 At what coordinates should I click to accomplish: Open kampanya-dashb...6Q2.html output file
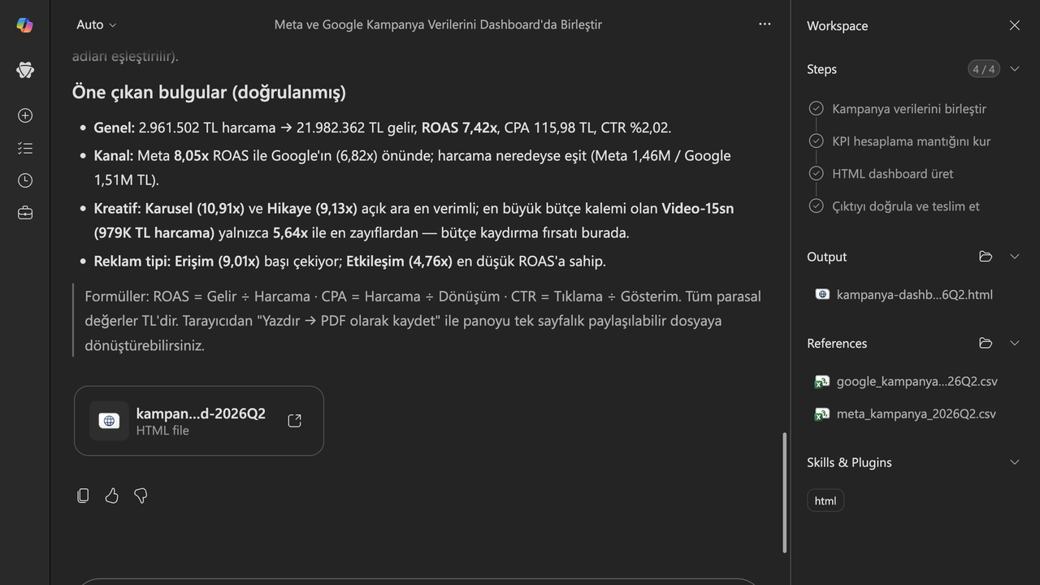(903, 295)
